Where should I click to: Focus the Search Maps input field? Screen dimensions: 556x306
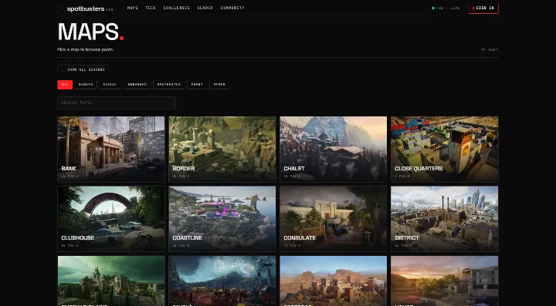(x=116, y=103)
